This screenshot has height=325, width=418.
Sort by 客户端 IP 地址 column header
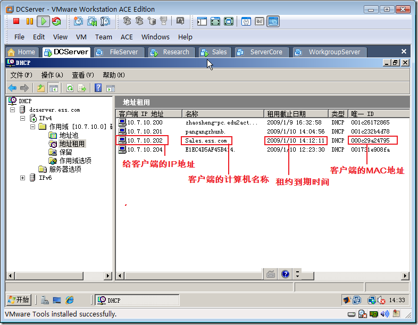(x=149, y=114)
